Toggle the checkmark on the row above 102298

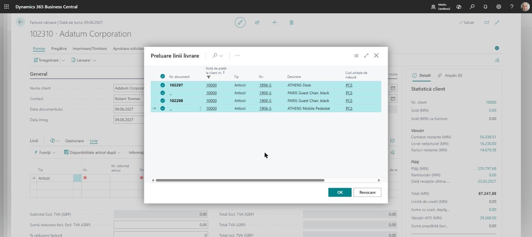point(163,93)
